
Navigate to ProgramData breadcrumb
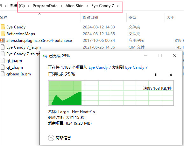pos(45,6)
